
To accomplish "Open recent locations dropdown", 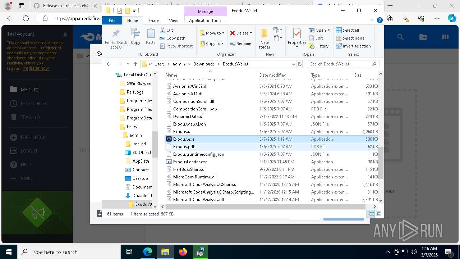I will [x=128, y=64].
